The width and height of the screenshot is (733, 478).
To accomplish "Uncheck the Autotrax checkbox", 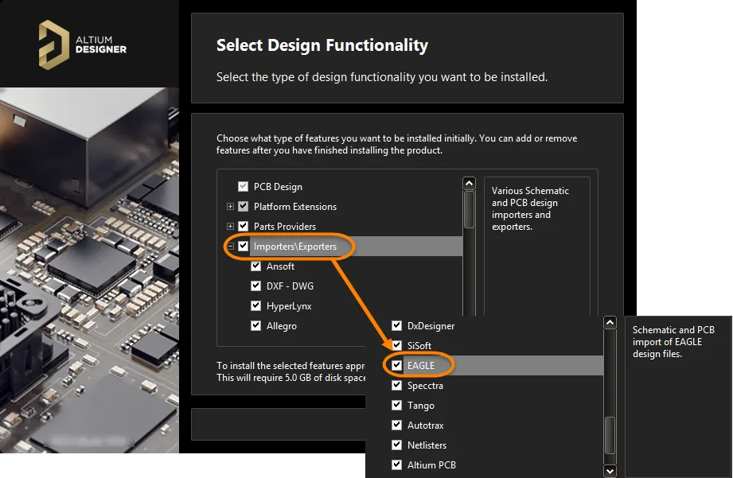I will (397, 425).
